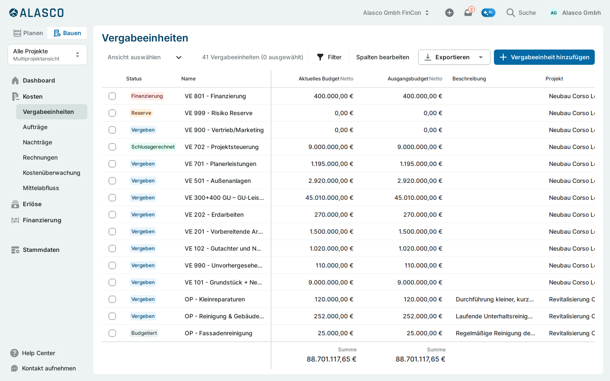Open the Filter option
The height and width of the screenshot is (381, 610).
coord(329,57)
